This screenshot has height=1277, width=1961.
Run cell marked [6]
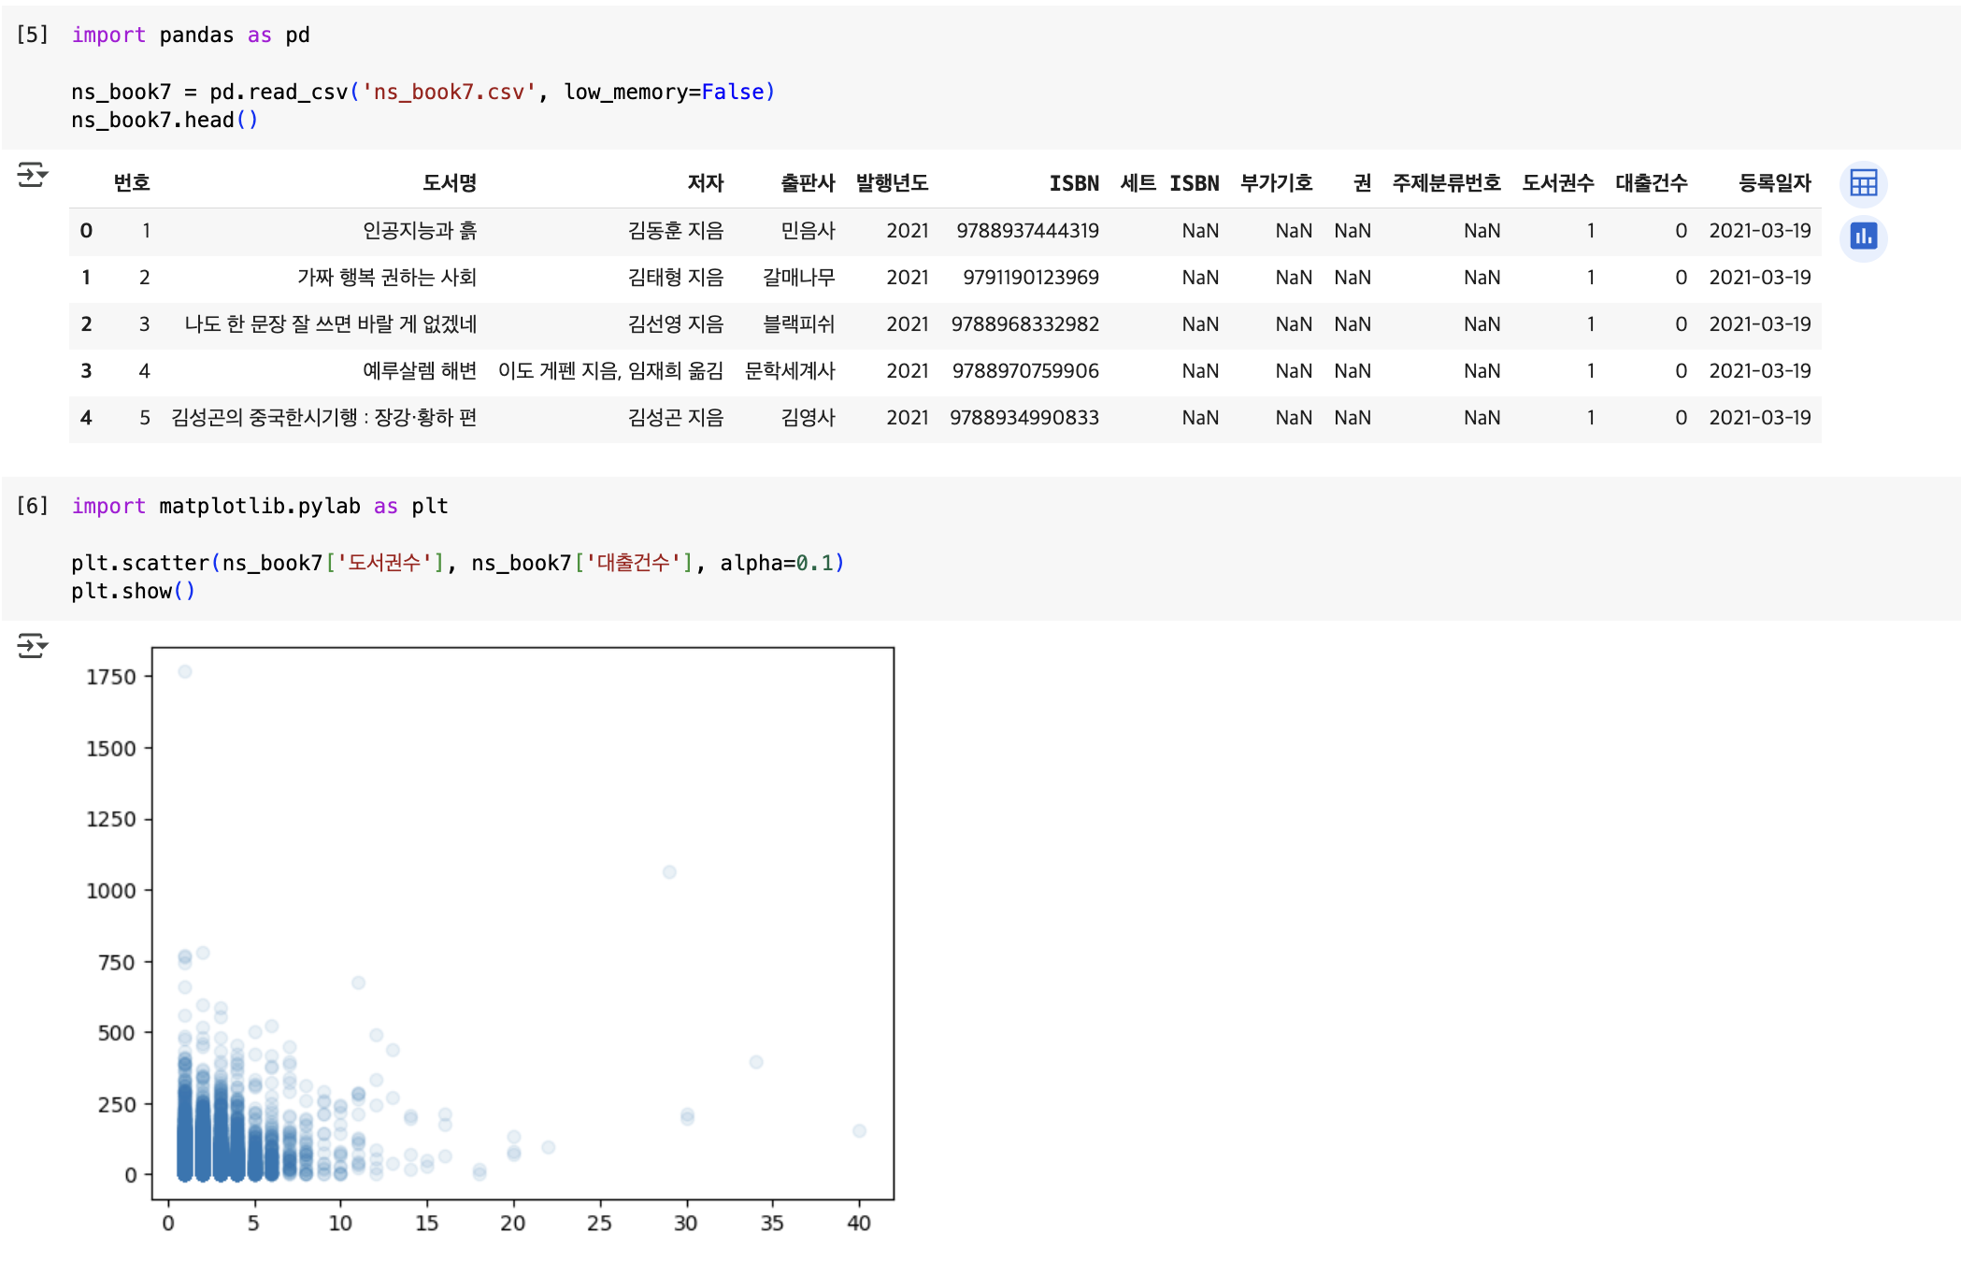pyautogui.click(x=32, y=507)
